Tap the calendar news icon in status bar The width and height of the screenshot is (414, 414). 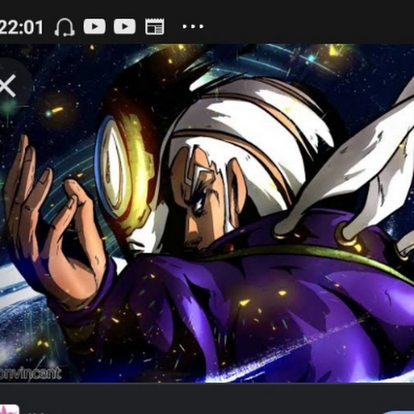[x=155, y=27]
